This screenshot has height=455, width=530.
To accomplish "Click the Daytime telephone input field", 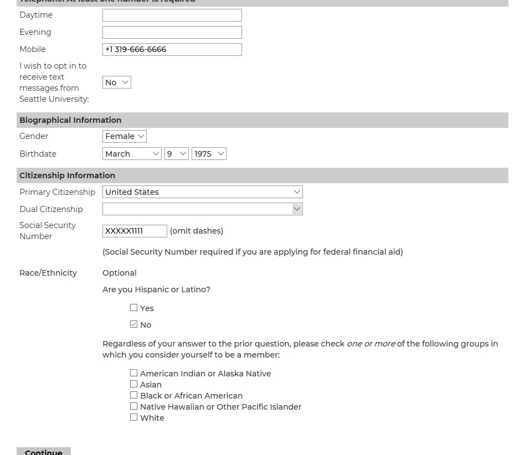I will (x=172, y=15).
